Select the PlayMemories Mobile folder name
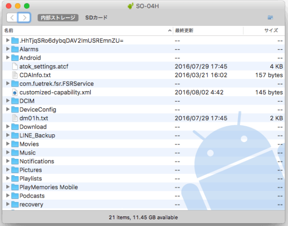This screenshot has width=288, height=226. pyautogui.click(x=48, y=187)
